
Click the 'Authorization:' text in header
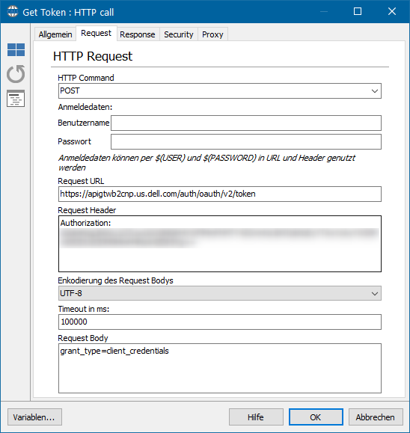85,223
